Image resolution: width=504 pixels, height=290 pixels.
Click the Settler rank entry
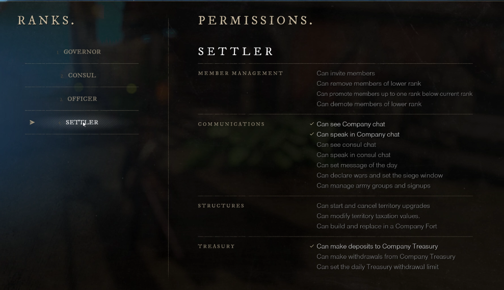(x=82, y=122)
